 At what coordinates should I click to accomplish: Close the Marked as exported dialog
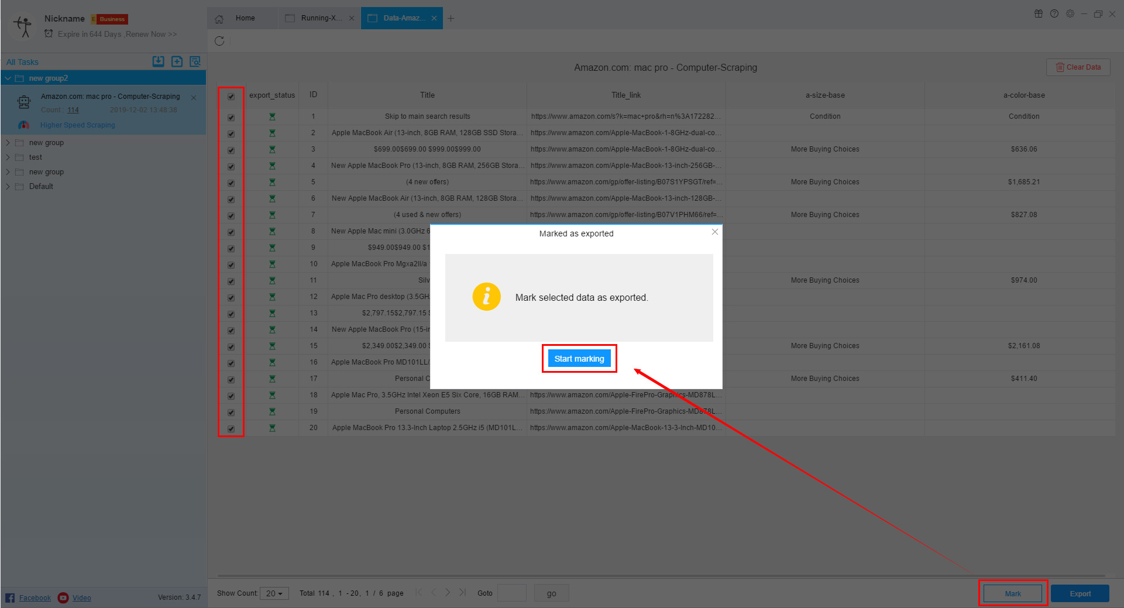click(714, 232)
